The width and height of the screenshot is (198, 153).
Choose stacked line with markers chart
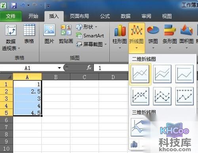click(162, 96)
